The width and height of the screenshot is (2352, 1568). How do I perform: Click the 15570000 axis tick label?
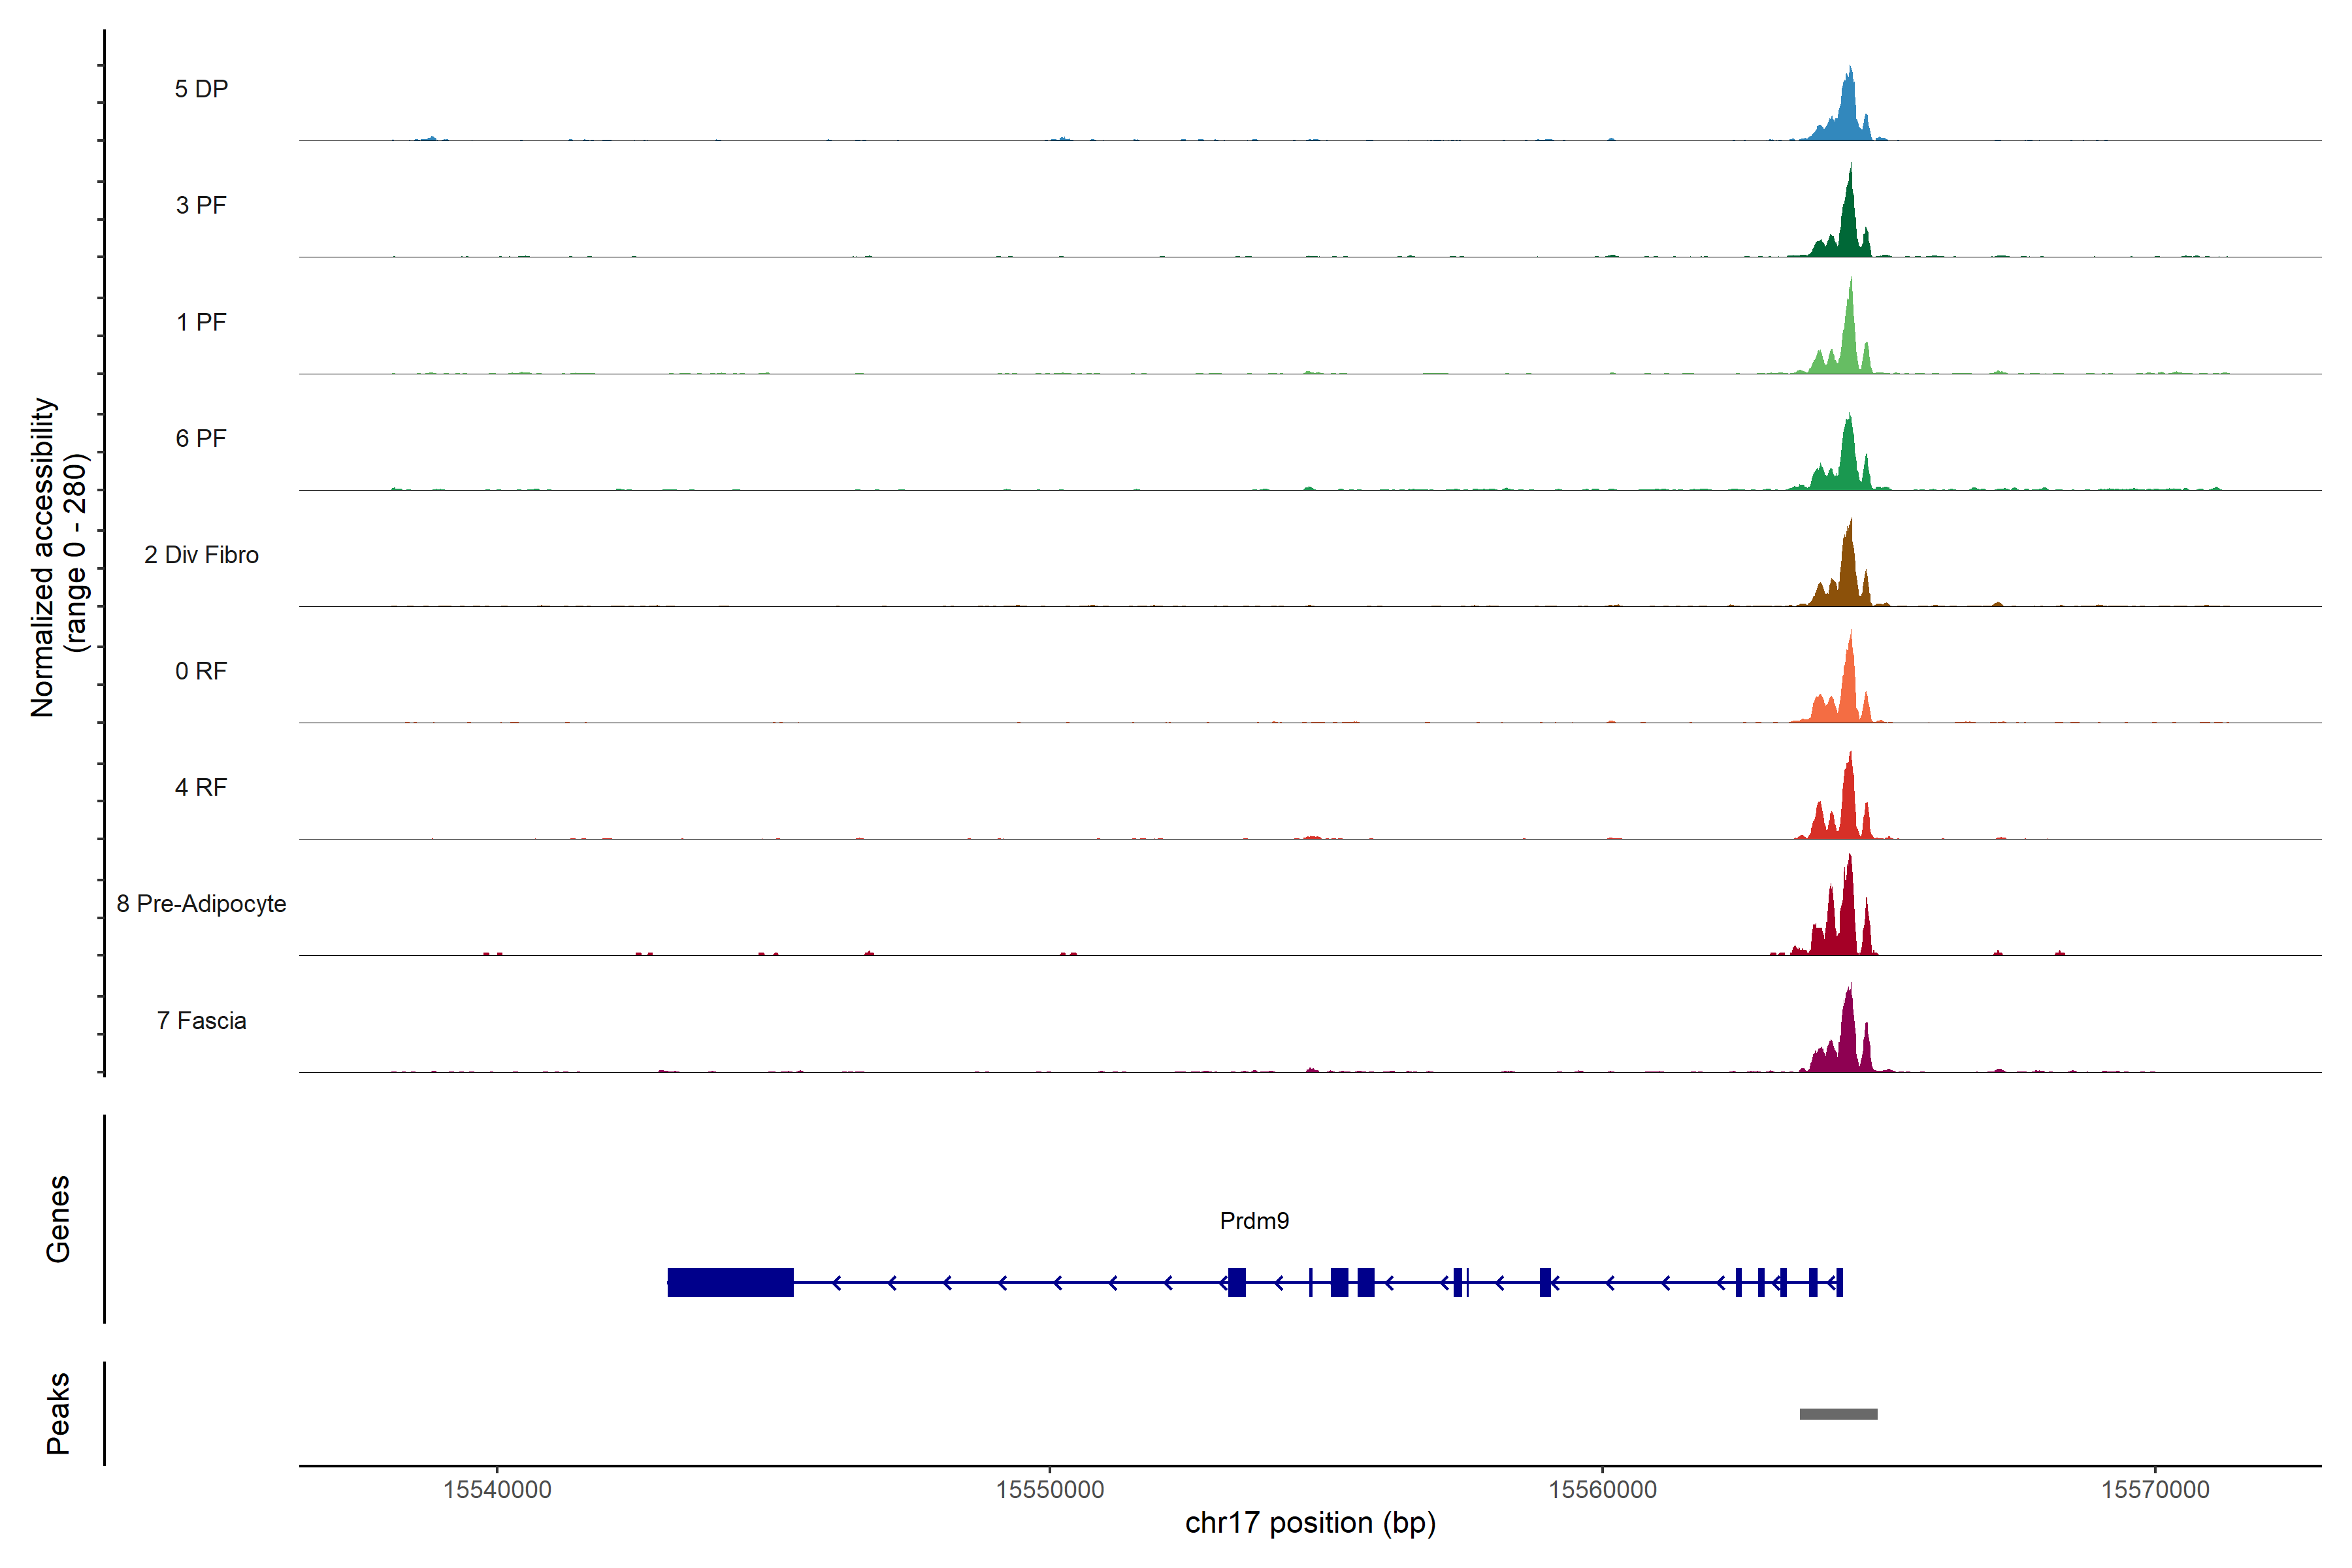pyautogui.click(x=2155, y=1490)
